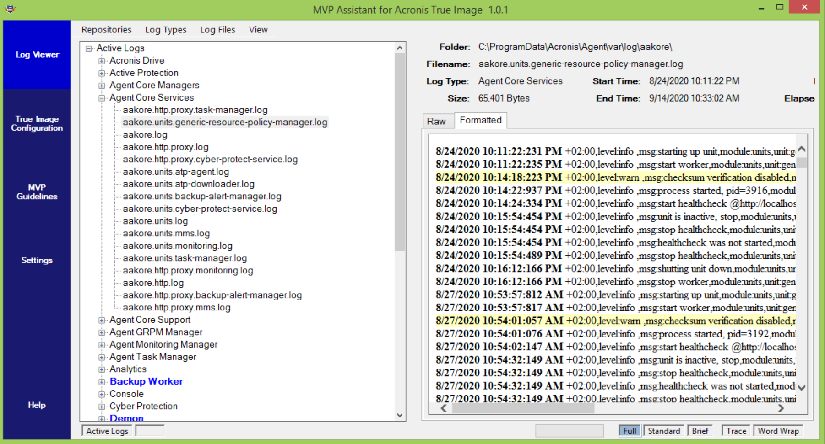Viewport: 825px width, 444px height.
Task: Open the Settings section
Action: point(36,260)
